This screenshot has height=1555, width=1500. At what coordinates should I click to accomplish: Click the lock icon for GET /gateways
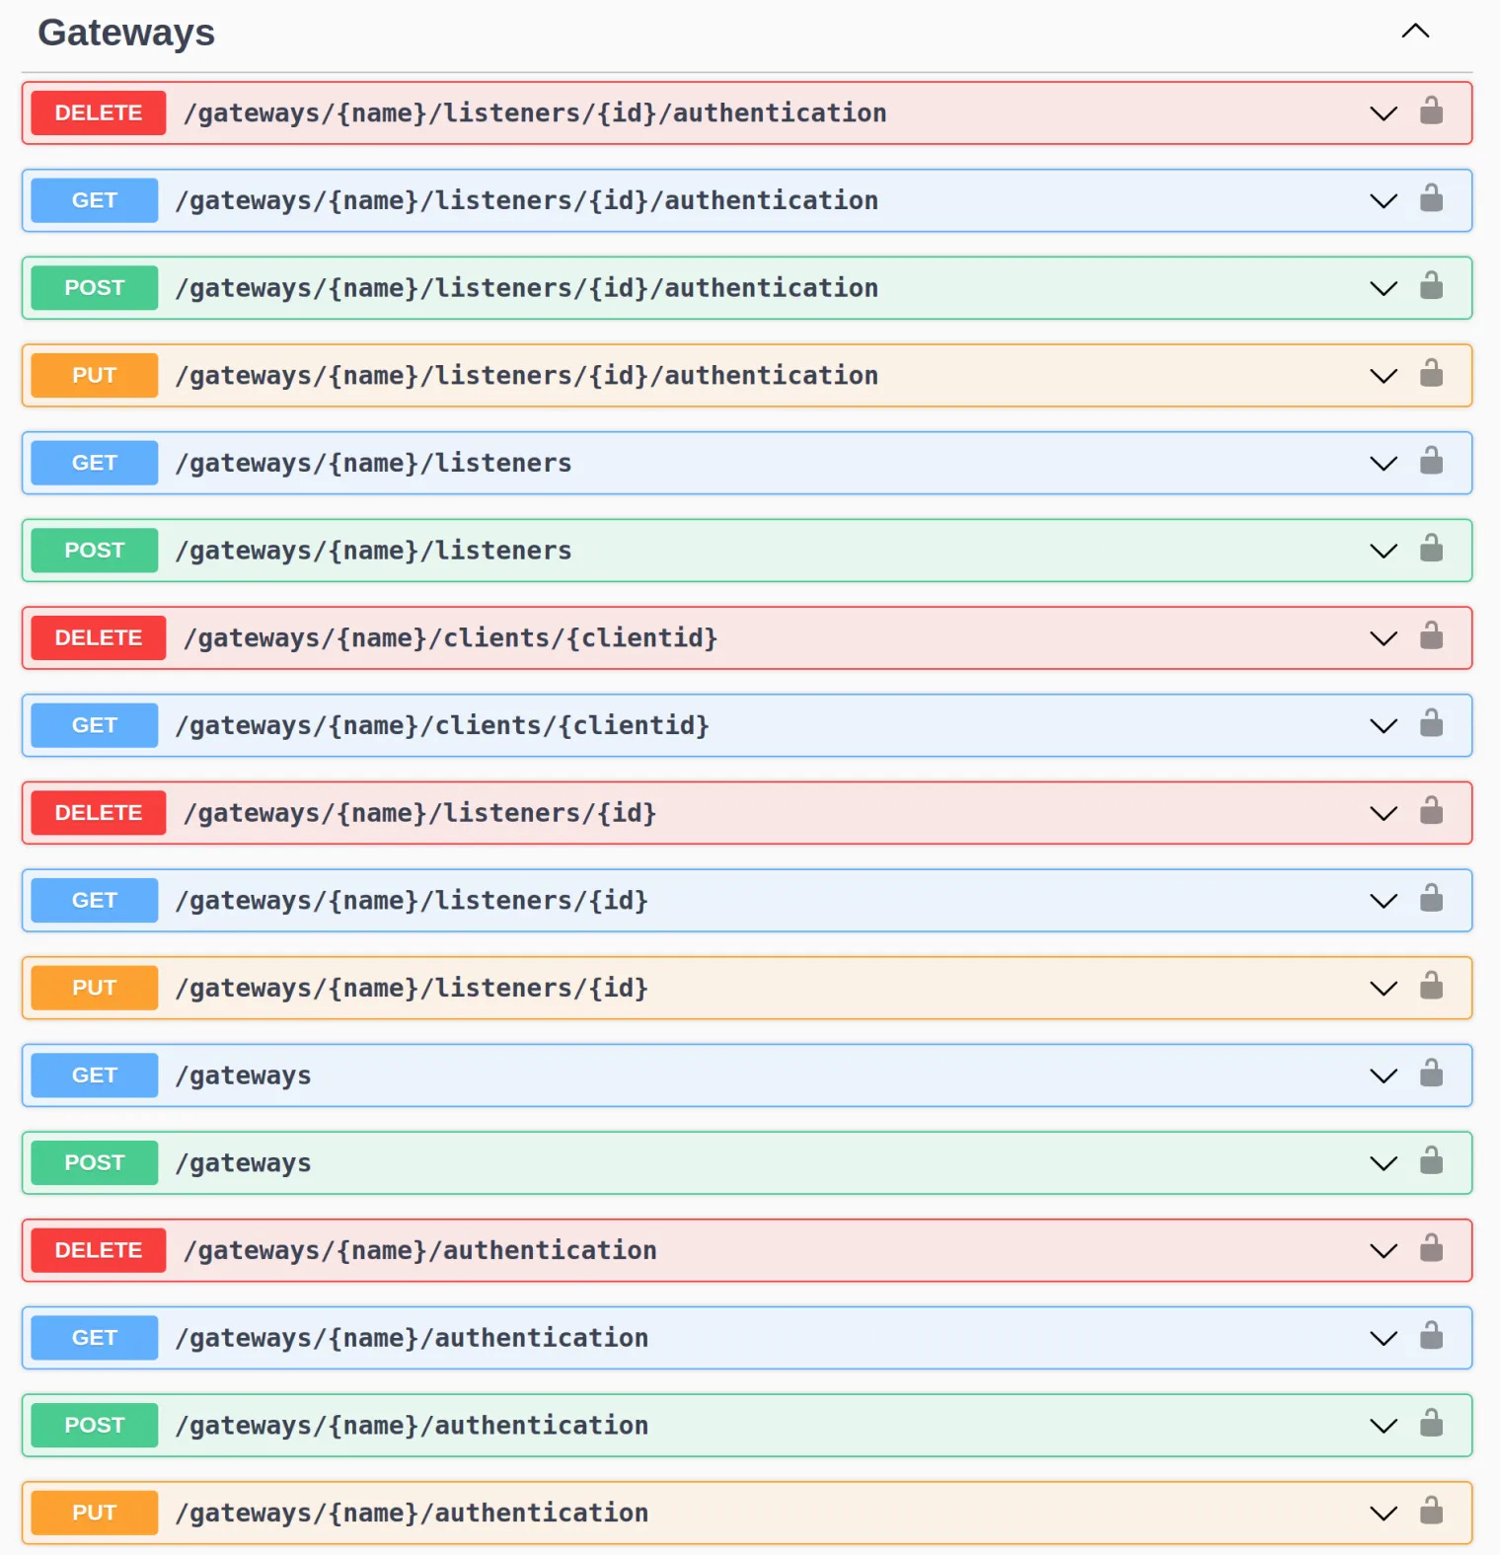click(1431, 1074)
